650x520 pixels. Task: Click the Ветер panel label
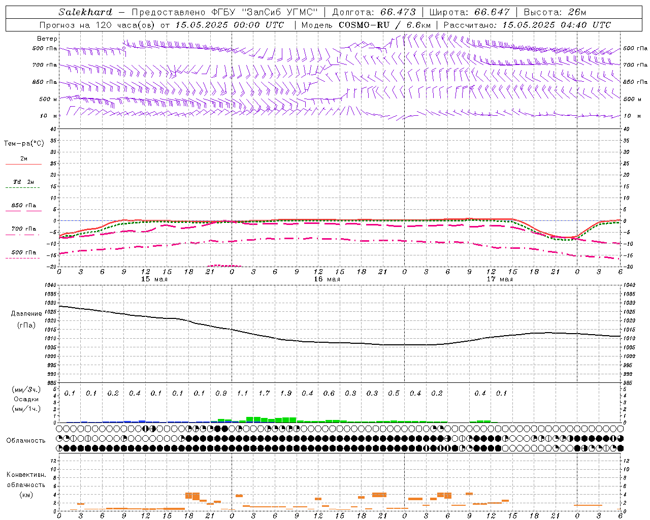47,39
